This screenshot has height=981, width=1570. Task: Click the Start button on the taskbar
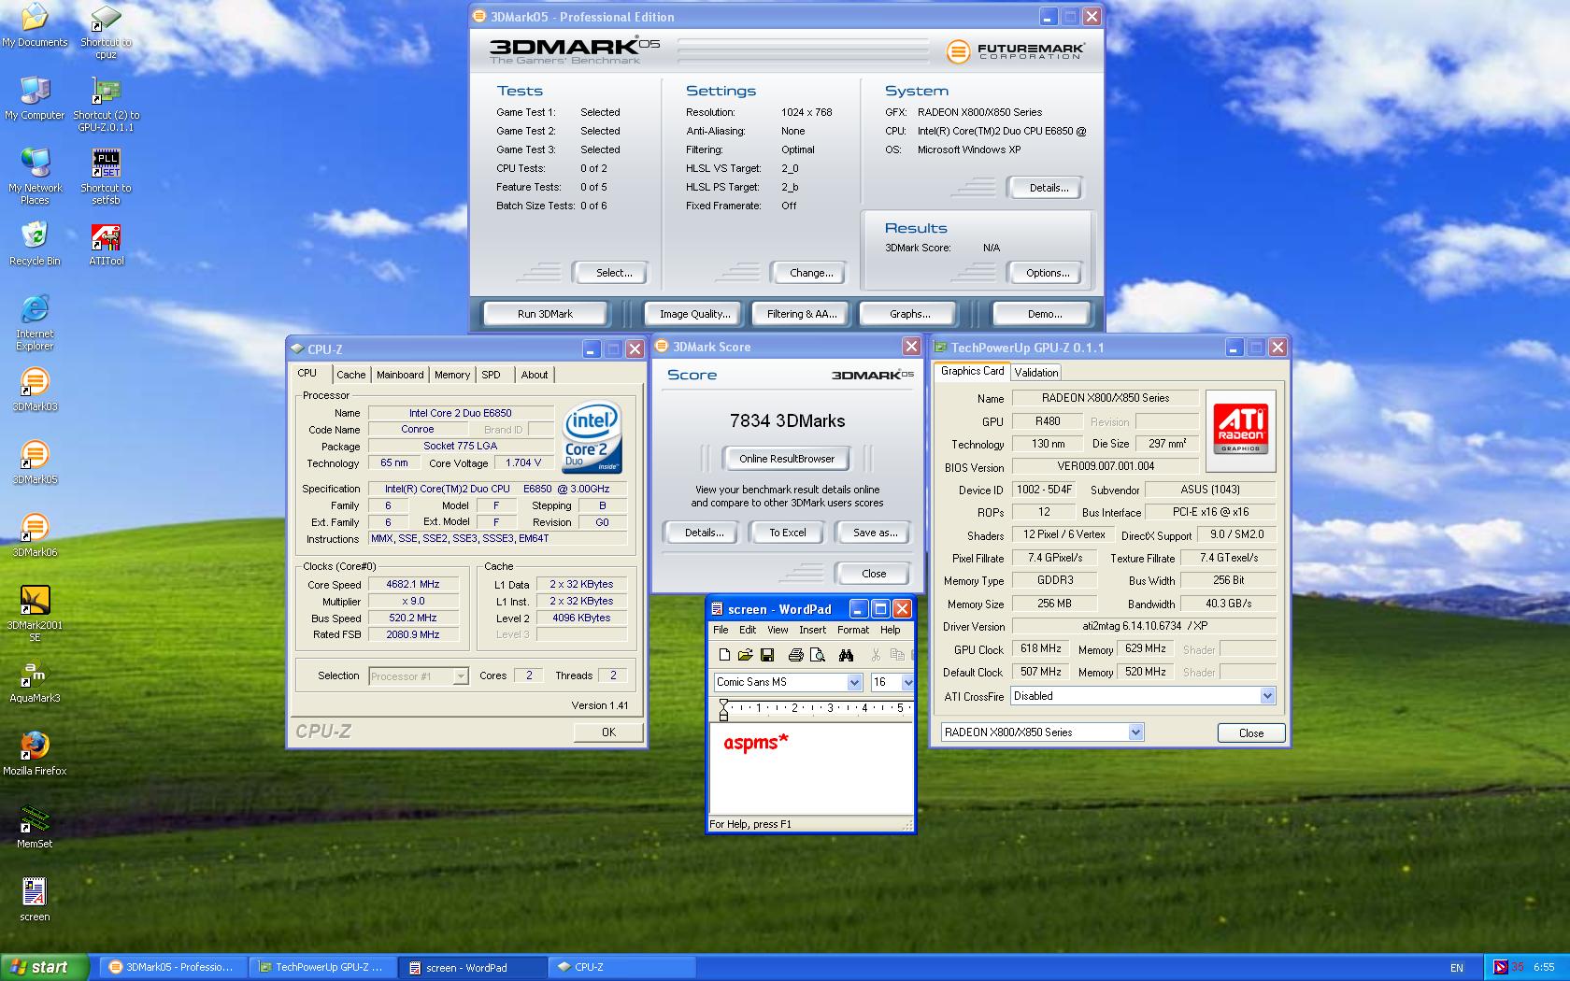pyautogui.click(x=45, y=967)
